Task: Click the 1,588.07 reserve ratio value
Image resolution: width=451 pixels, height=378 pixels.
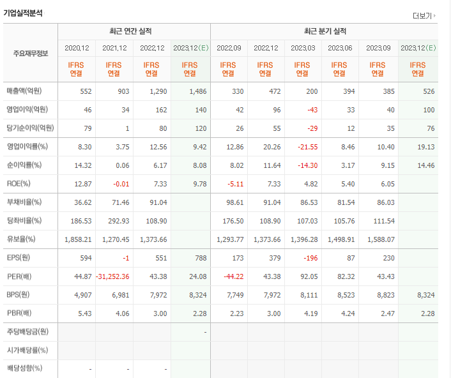Action: [x=381, y=239]
